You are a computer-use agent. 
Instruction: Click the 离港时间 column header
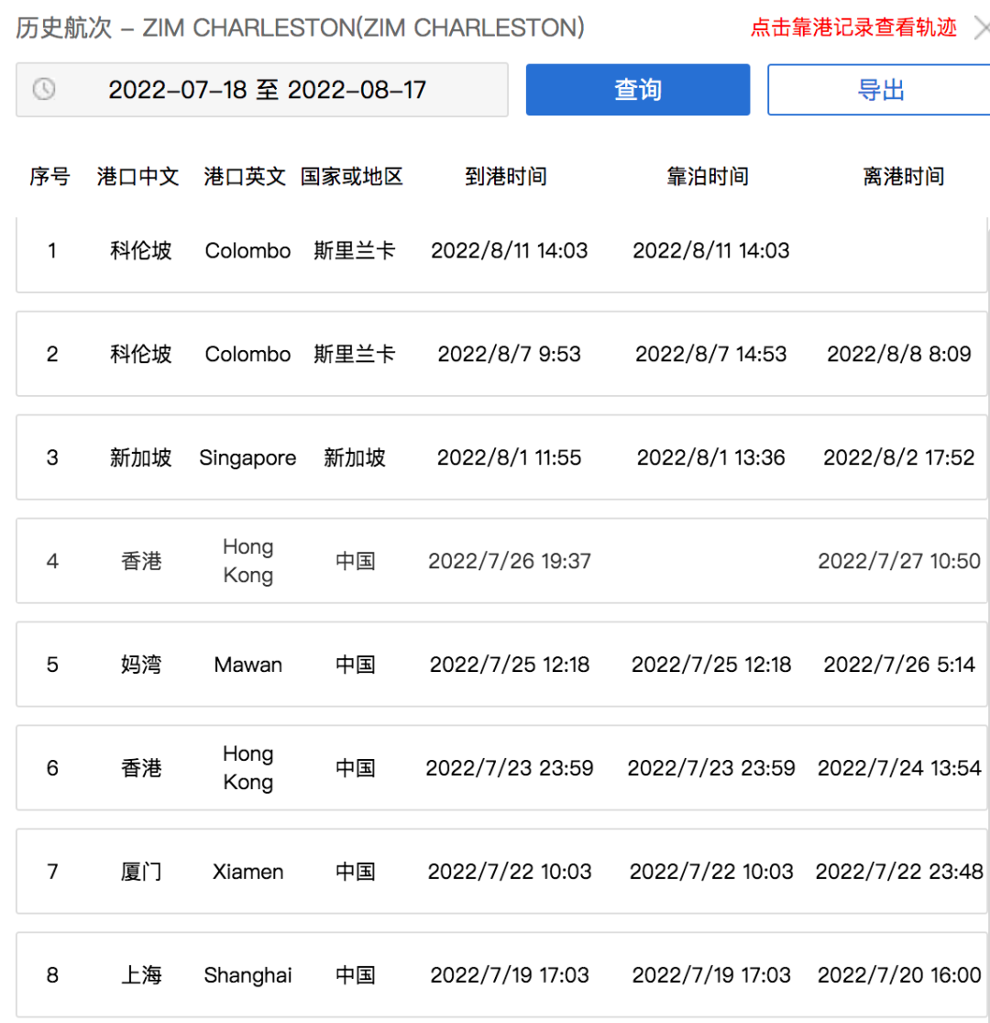pyautogui.click(x=904, y=177)
